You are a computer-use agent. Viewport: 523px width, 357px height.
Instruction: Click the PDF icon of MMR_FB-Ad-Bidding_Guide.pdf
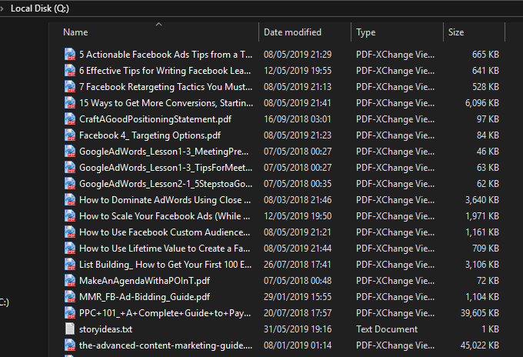point(70,297)
